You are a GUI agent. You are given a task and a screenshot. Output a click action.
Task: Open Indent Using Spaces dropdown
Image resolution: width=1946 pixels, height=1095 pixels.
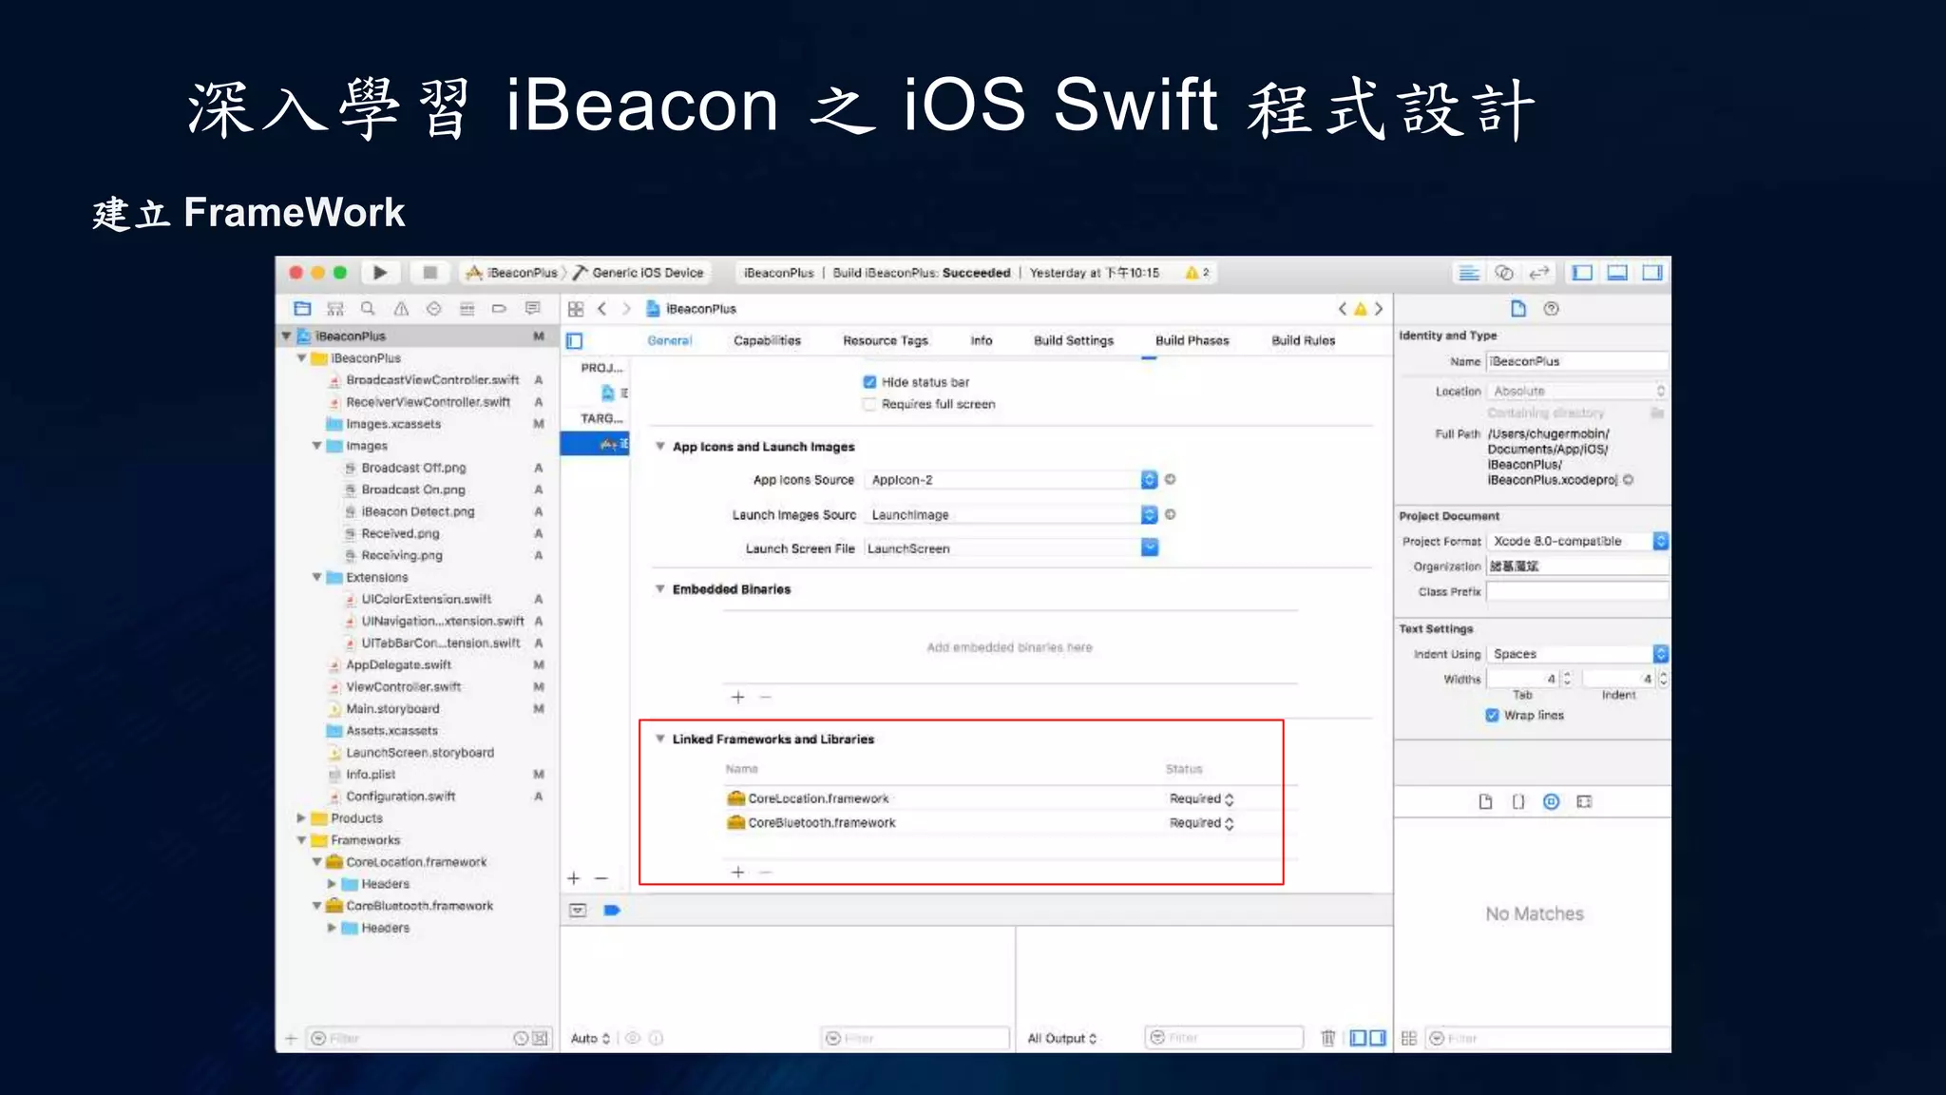click(1577, 654)
